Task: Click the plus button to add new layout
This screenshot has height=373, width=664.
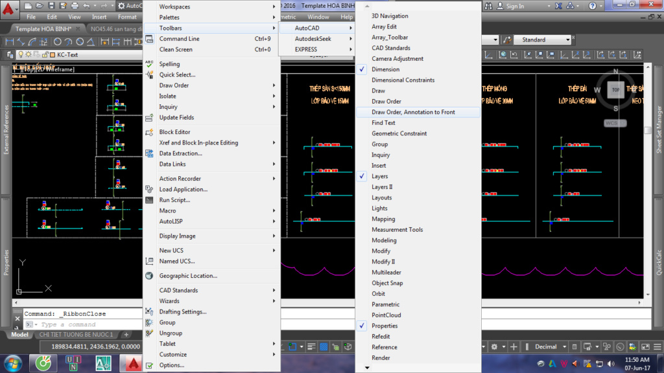Action: click(x=126, y=335)
